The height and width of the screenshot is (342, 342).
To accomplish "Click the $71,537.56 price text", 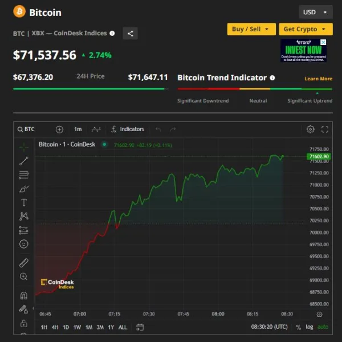I will pos(44,55).
